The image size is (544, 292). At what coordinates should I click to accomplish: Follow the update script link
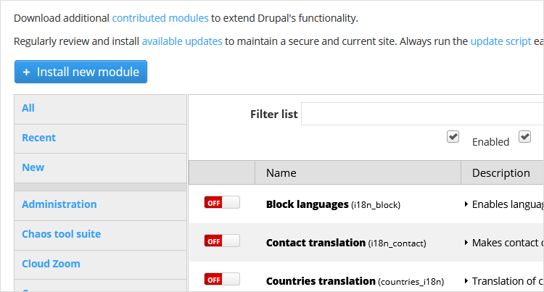[500, 41]
